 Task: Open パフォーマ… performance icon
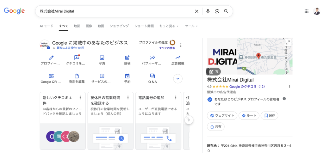point(153,58)
